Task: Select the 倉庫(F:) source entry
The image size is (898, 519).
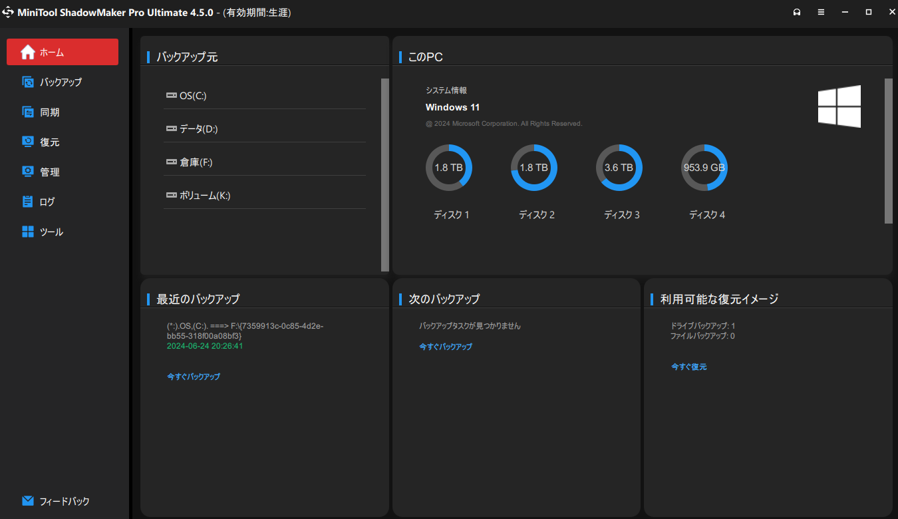Action: pyautogui.click(x=265, y=162)
